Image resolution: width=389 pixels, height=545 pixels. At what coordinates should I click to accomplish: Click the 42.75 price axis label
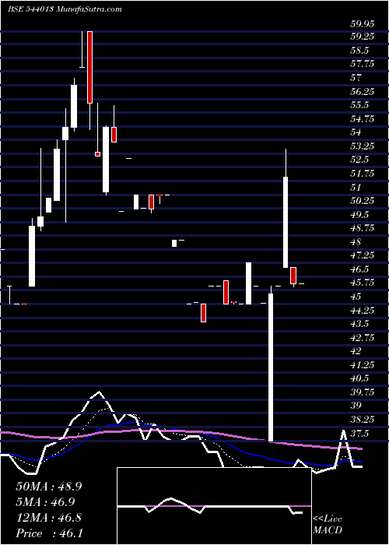click(363, 338)
